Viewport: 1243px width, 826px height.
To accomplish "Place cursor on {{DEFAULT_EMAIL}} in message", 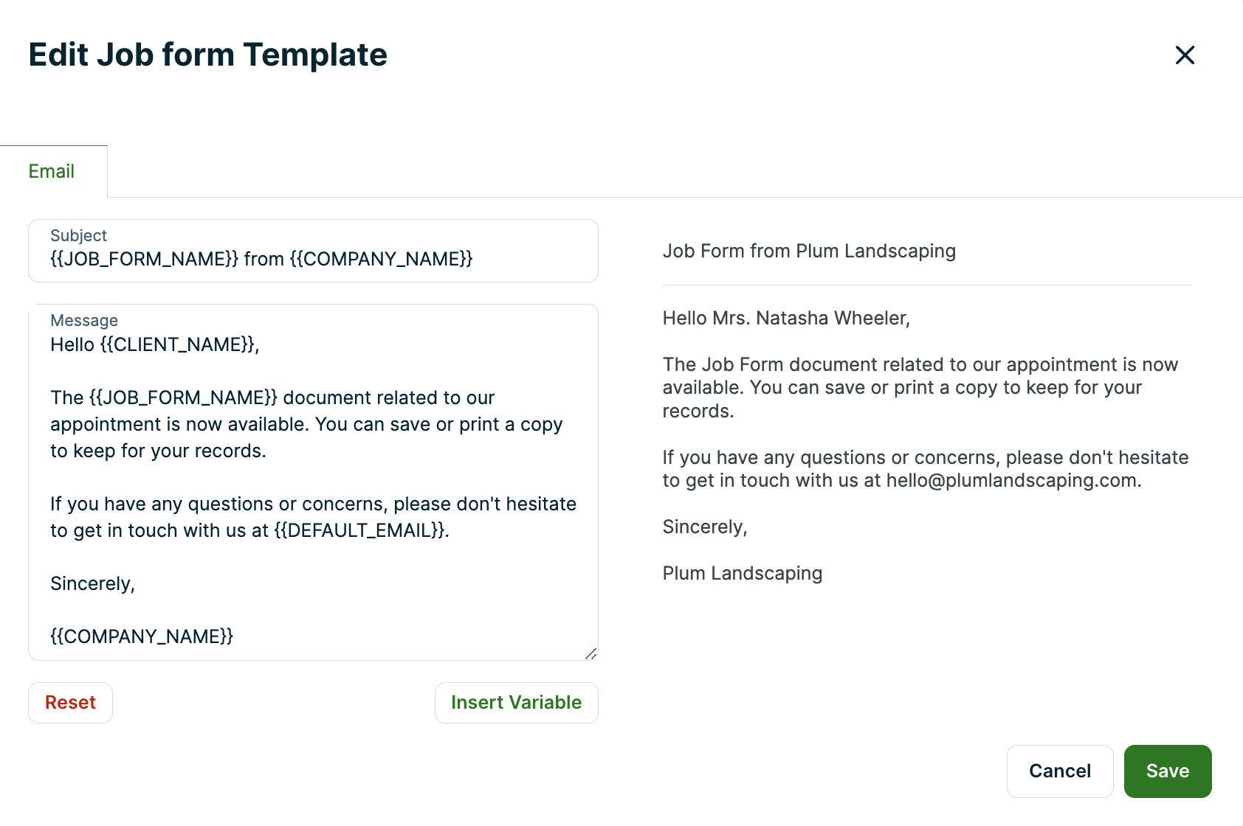I will pos(360,531).
